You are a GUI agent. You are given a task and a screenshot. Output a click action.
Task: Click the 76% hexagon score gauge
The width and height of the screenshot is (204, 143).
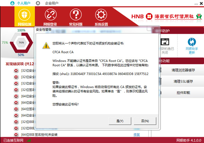click(x=21, y=43)
